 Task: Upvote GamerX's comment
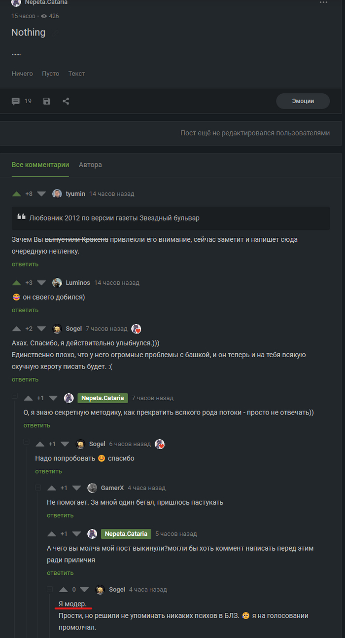(52, 488)
